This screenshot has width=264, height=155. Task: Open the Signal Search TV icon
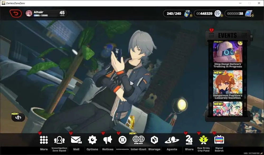pos(219,140)
